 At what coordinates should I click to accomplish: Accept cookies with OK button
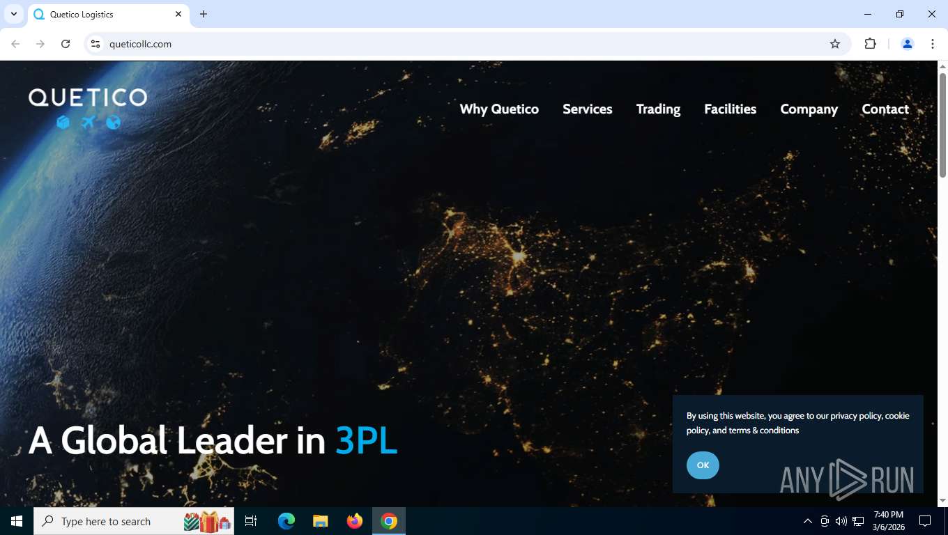[703, 465]
